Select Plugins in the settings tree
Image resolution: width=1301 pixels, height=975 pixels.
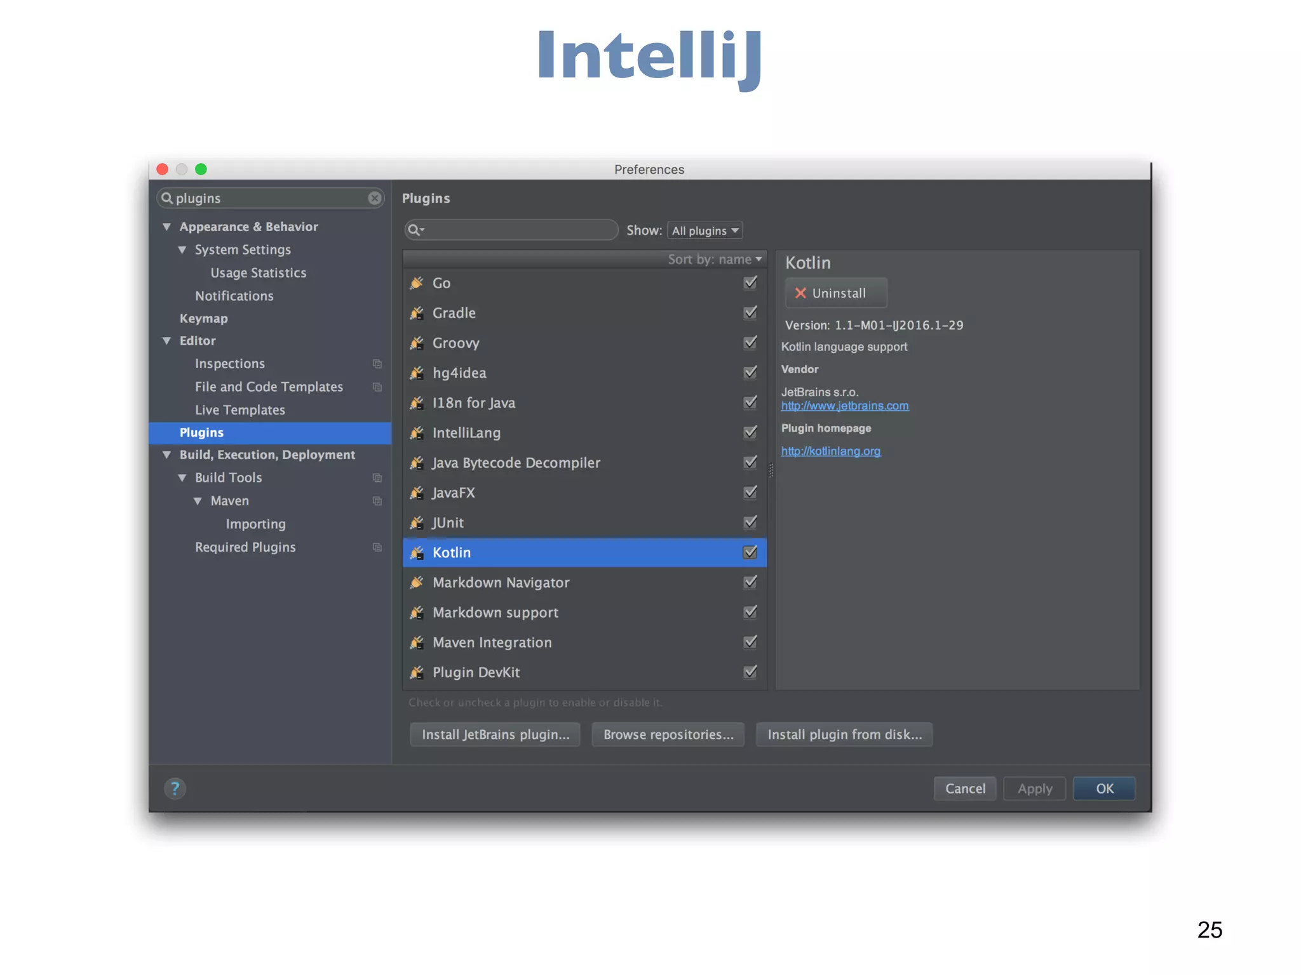click(270, 433)
